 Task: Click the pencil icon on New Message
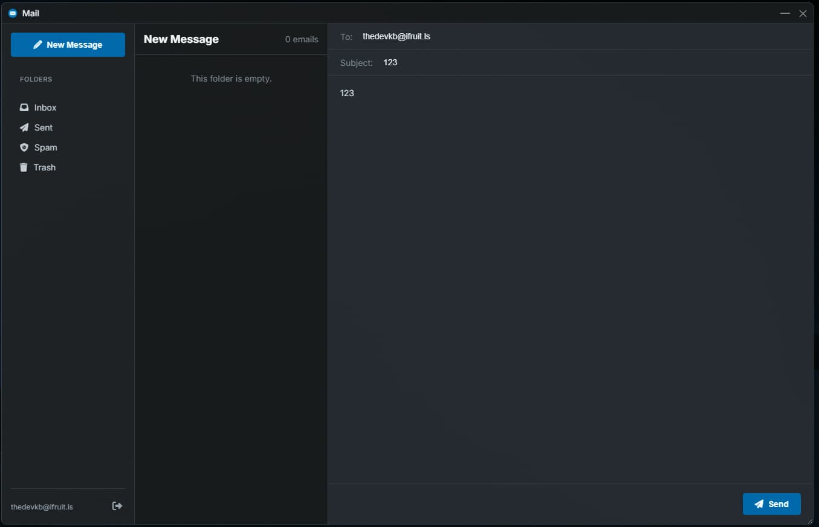click(38, 45)
